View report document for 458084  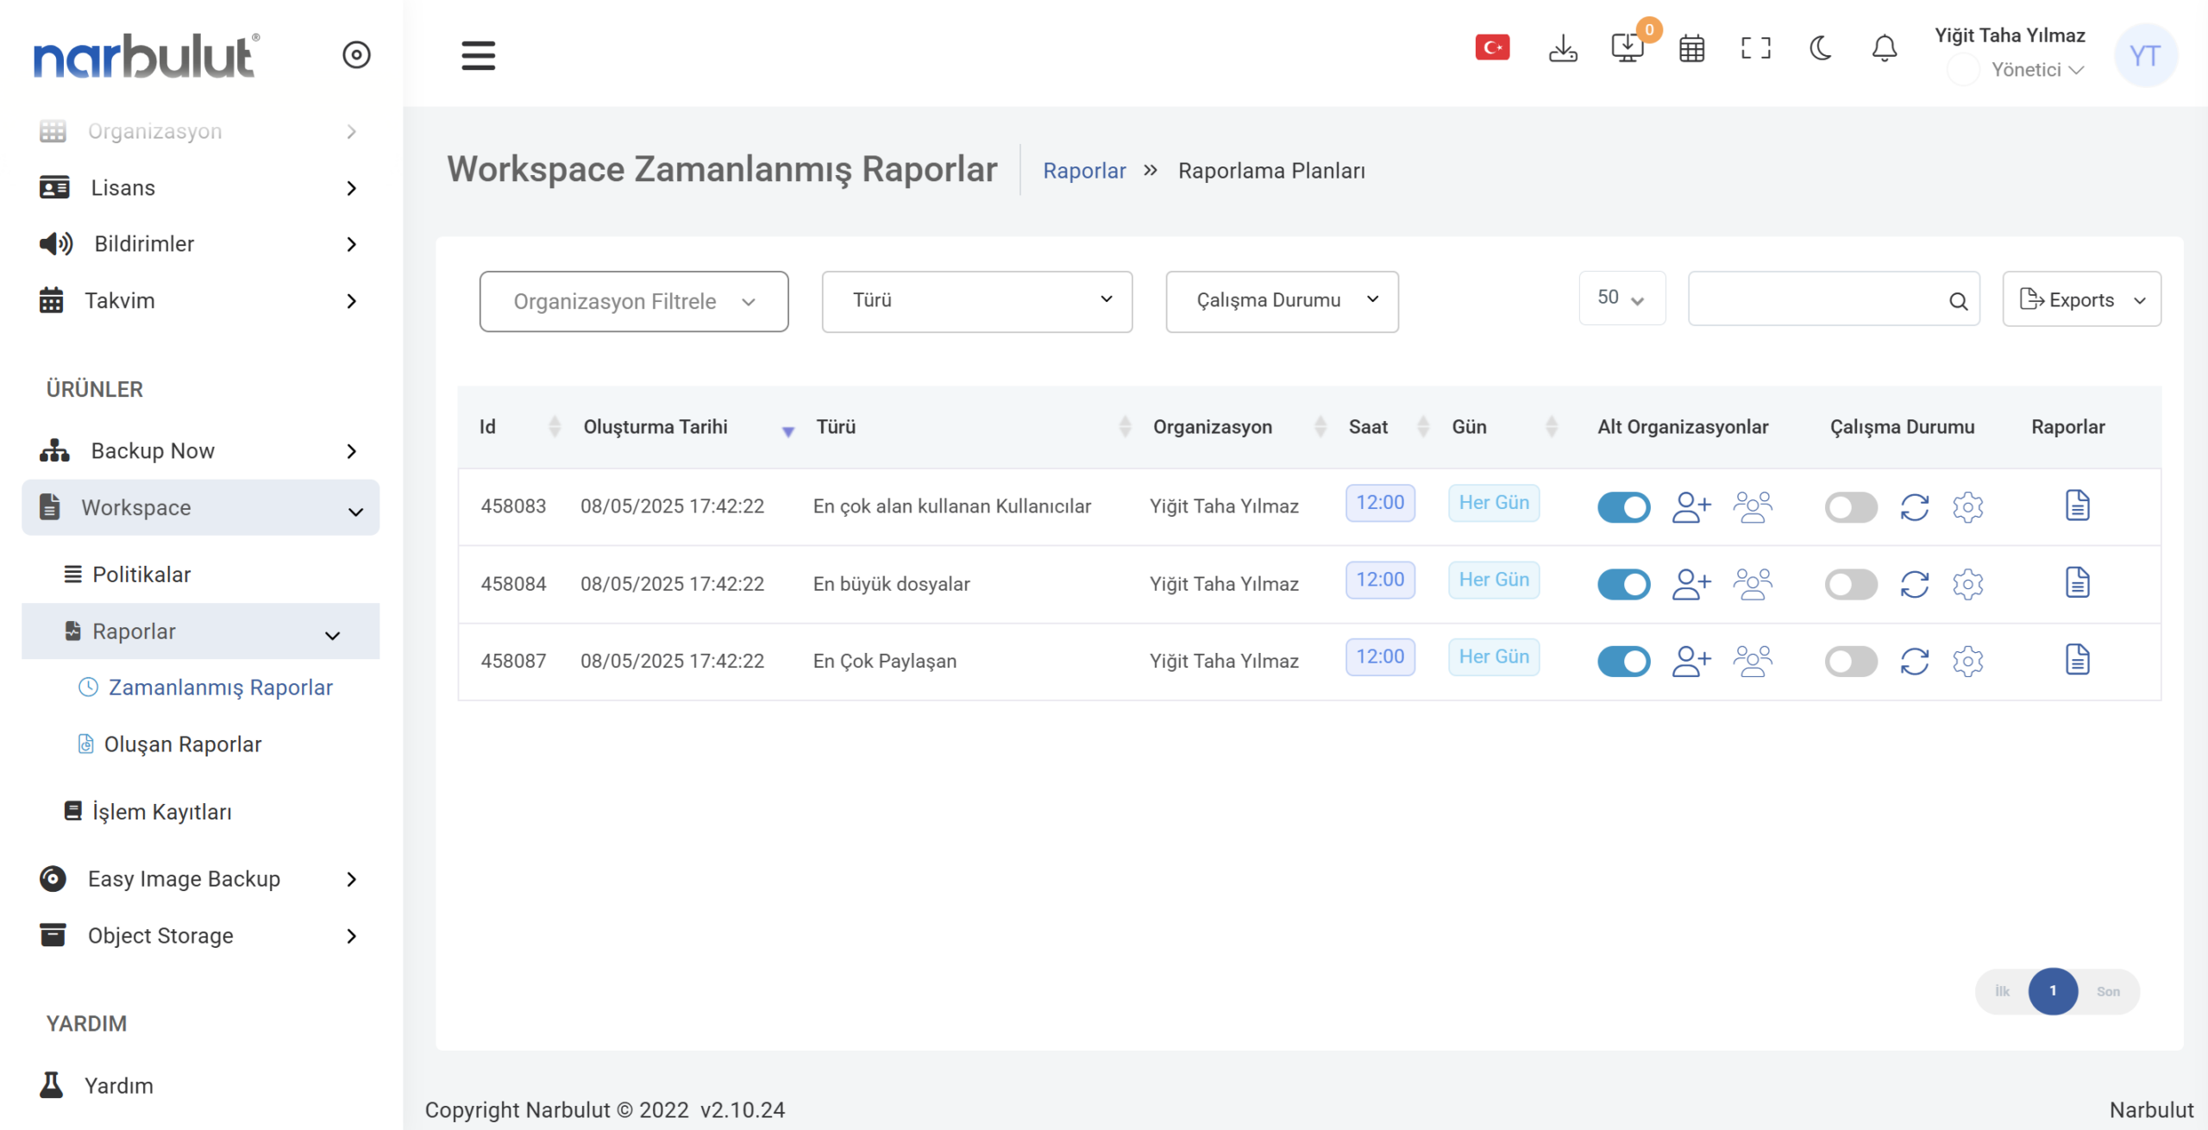point(2077,582)
